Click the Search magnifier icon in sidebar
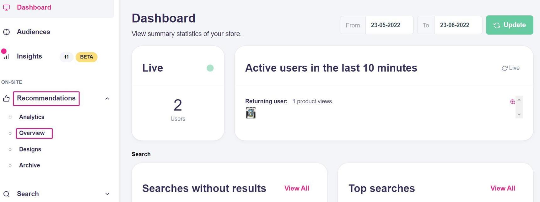The width and height of the screenshot is (540, 202). click(6, 194)
